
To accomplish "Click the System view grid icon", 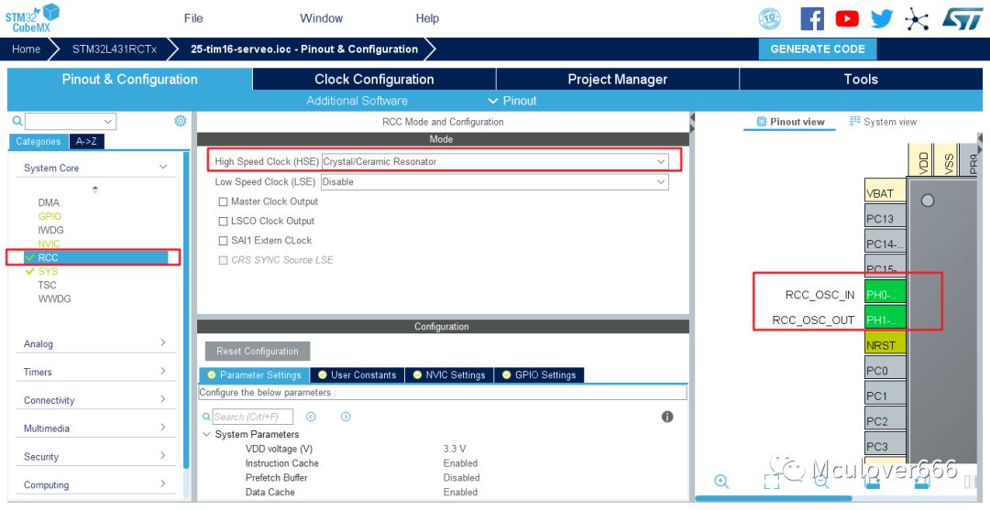I will 855,121.
